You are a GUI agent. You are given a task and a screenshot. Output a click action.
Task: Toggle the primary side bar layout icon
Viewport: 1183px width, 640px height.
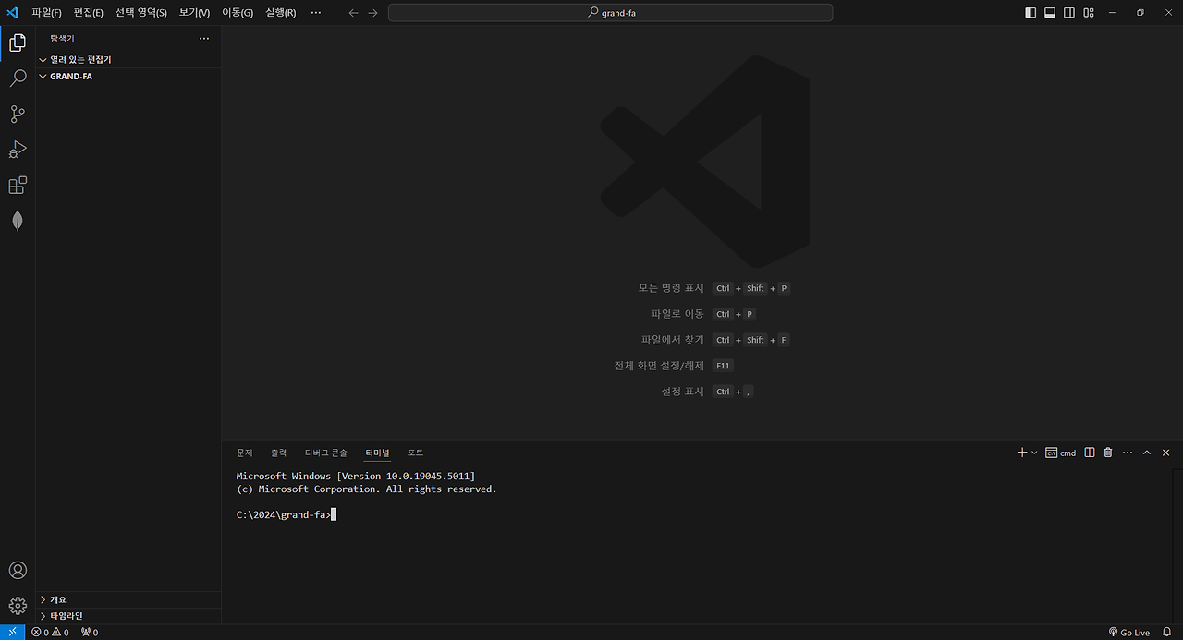pyautogui.click(x=1031, y=13)
